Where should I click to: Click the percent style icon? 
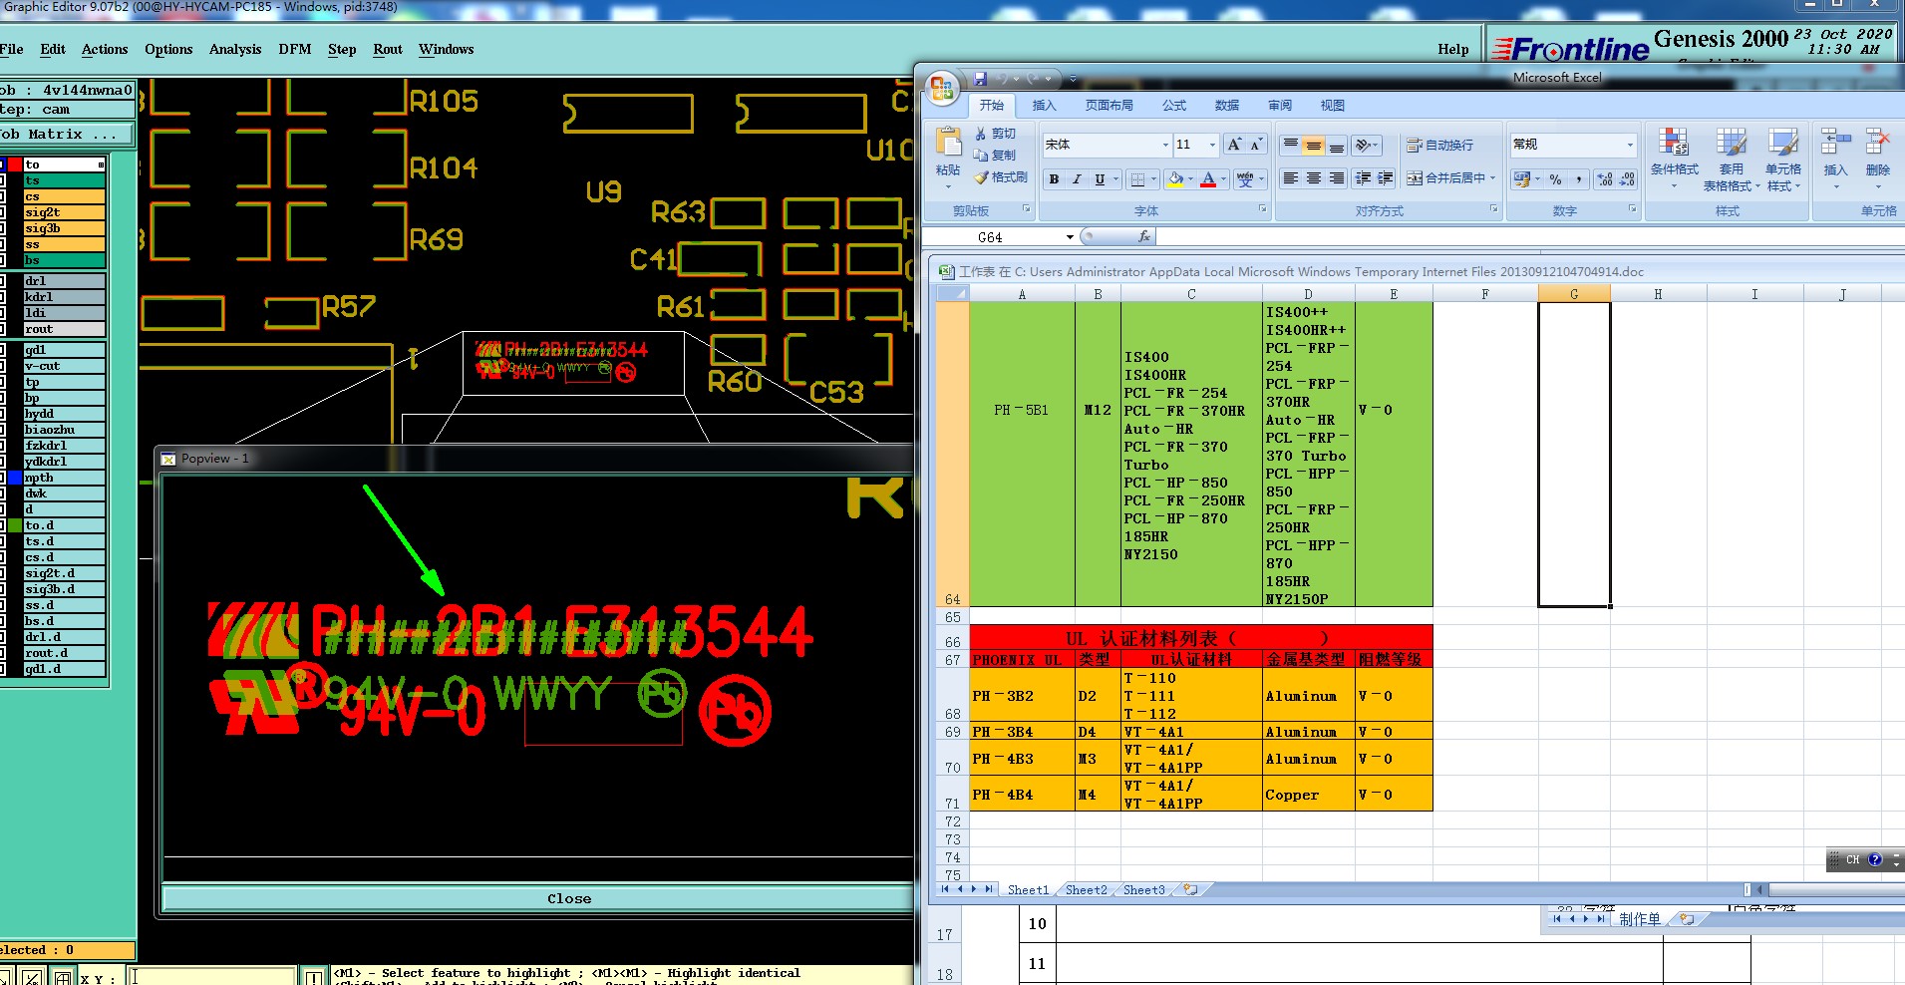point(1555,179)
